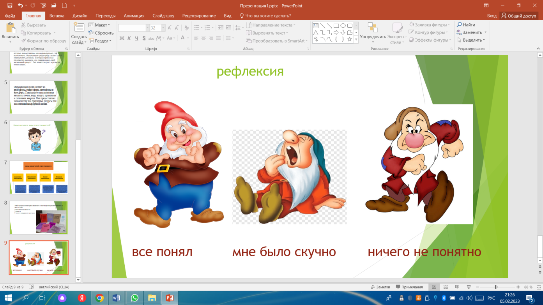Align text left in paragraph group
The width and height of the screenshot is (543, 305).
click(x=196, y=38)
